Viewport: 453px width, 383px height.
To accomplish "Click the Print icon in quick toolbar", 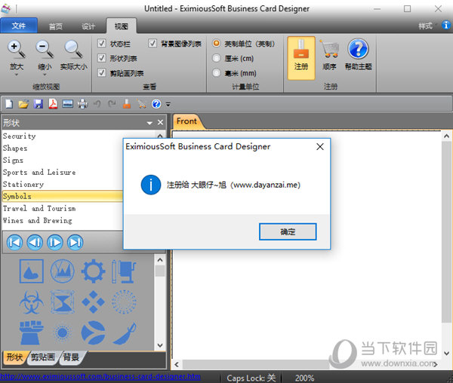I will pyautogui.click(x=82, y=104).
